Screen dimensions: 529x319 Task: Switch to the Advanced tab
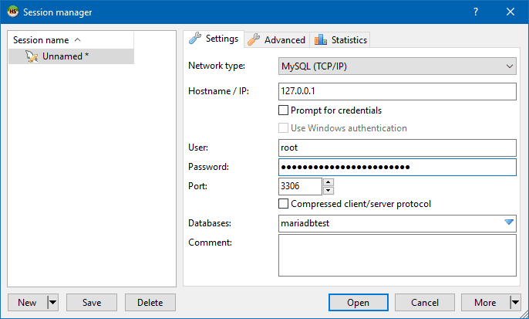pos(285,40)
